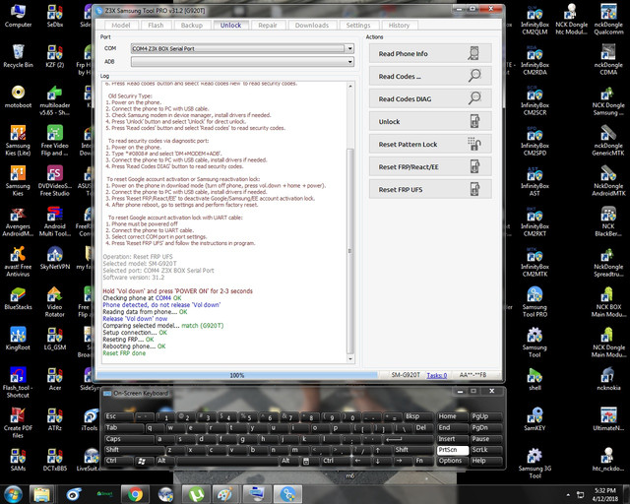630x504 pixels.
Task: Click Esc key on On-Screen Keyboard
Action: (x=119, y=416)
